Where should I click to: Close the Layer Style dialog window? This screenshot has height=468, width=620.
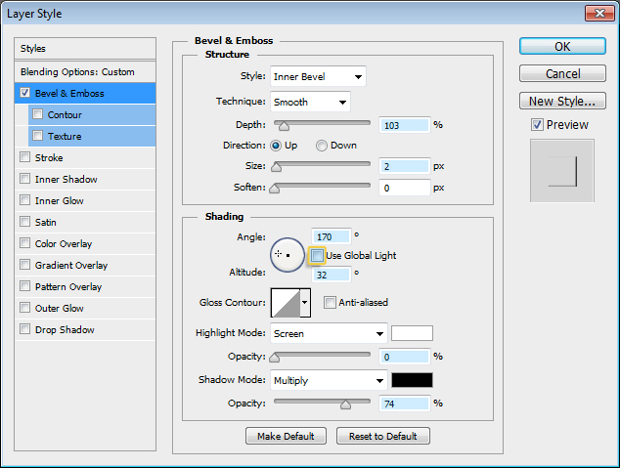pyautogui.click(x=598, y=13)
